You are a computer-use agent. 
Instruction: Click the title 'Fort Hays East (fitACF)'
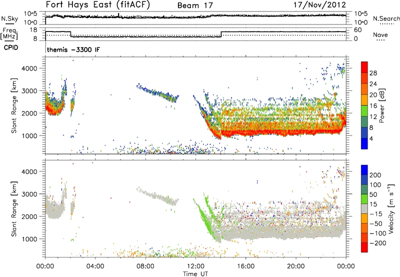98,5
